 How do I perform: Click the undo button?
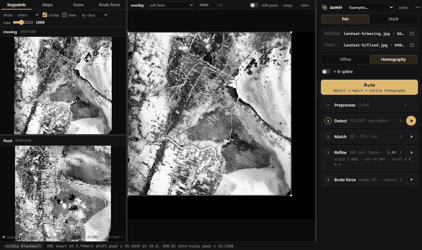click(x=403, y=7)
